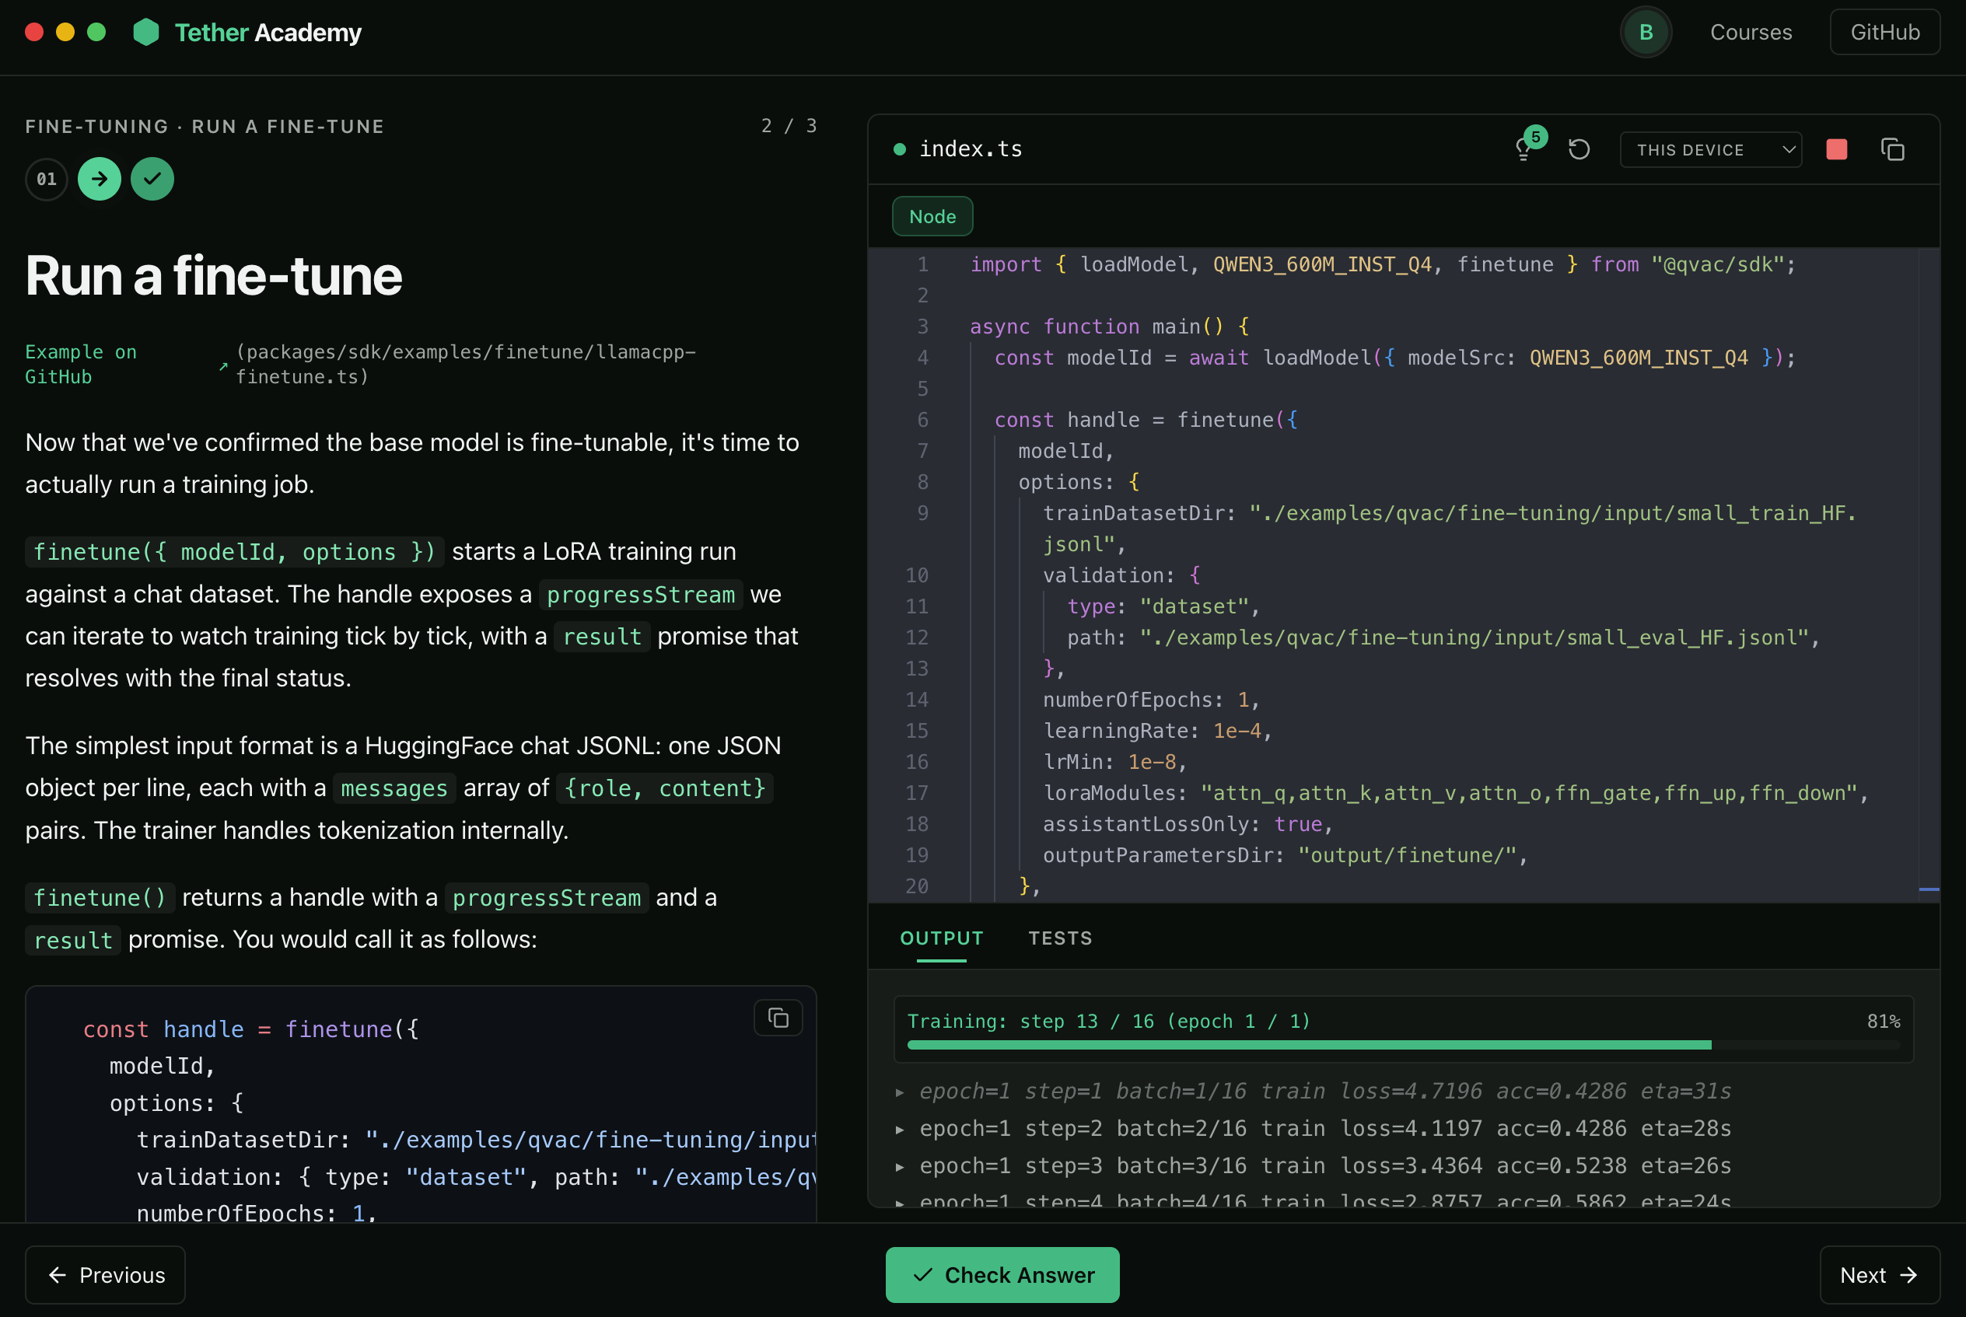Click the "Training: step 13 / 16" status text
This screenshot has width=1966, height=1317.
point(1108,1022)
